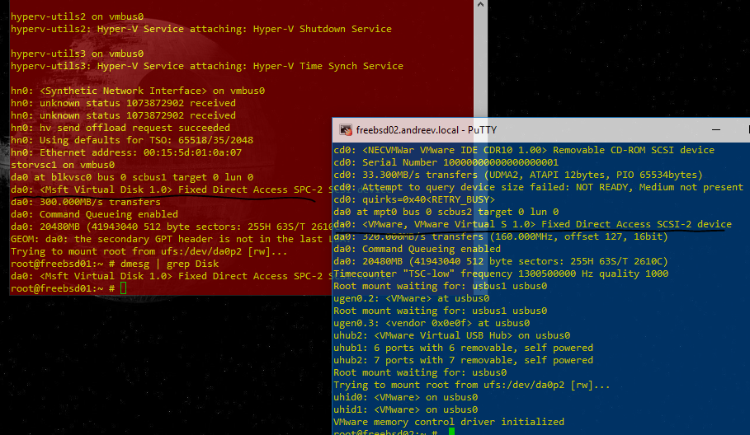Click the 'Hyper-V Time Synch Service' line
This screenshot has width=750, height=435.
click(x=206, y=66)
